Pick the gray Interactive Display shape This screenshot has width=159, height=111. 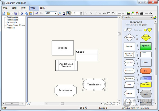point(145,93)
